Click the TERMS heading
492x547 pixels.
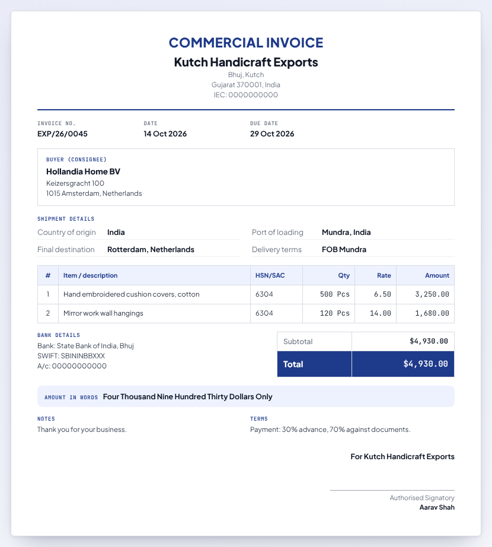[x=259, y=419]
